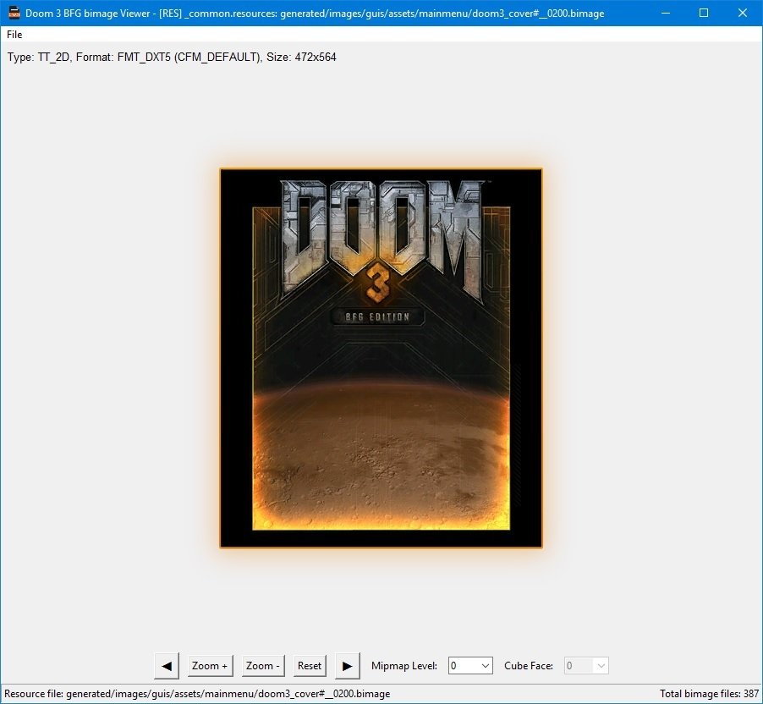Screen dimensions: 763x704
Task: Go to the next image with the right arrow
Action: tap(348, 666)
